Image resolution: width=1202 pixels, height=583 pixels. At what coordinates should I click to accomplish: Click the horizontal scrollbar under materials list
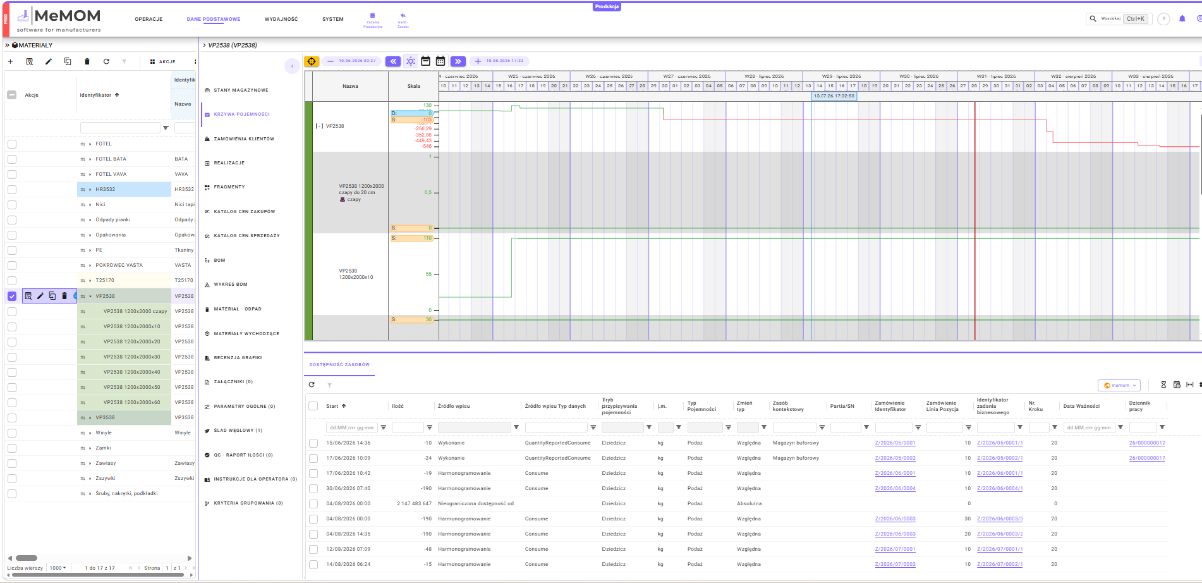[x=100, y=558]
